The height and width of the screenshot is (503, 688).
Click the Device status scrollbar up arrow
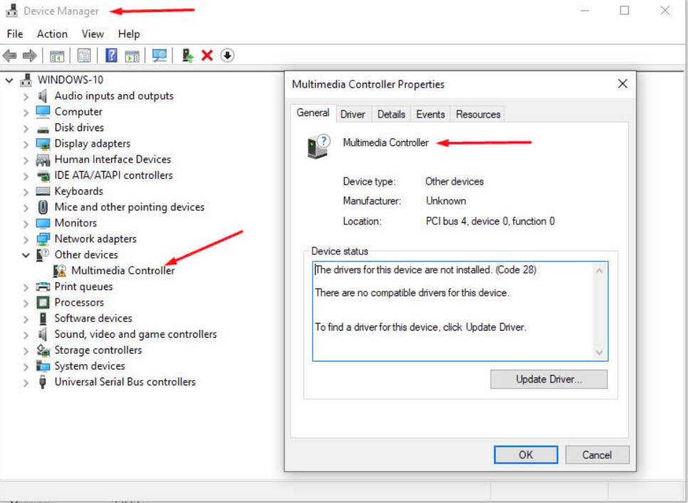(x=600, y=271)
